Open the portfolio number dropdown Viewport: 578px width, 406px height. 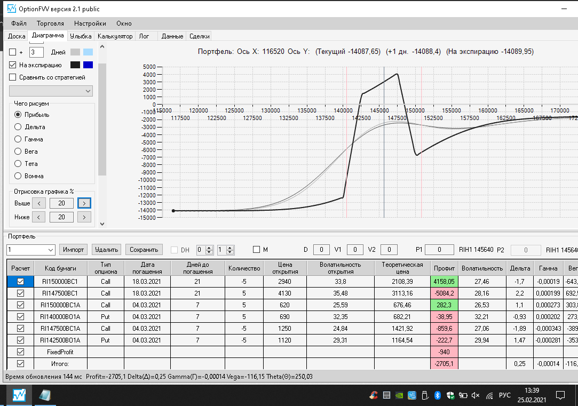click(x=31, y=250)
